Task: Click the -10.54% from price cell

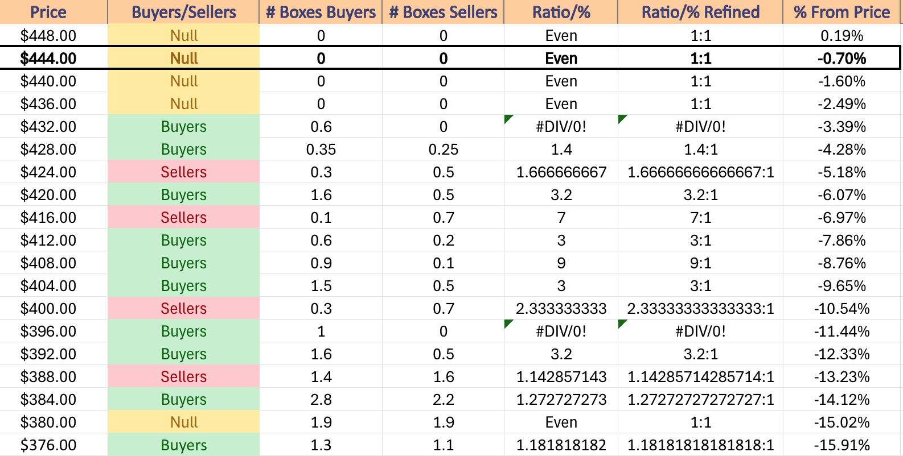Action: (x=842, y=308)
